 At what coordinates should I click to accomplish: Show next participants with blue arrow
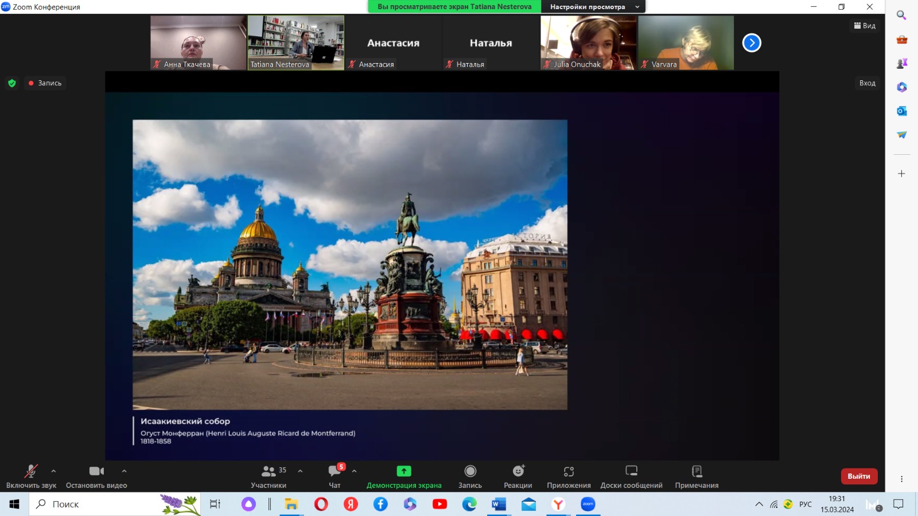tap(752, 43)
